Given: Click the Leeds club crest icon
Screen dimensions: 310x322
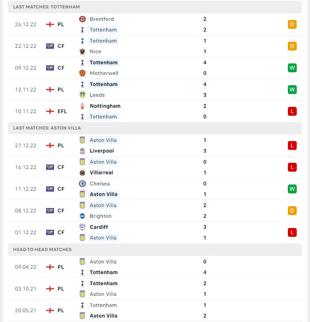Looking at the screenshot, I should click(x=82, y=95).
